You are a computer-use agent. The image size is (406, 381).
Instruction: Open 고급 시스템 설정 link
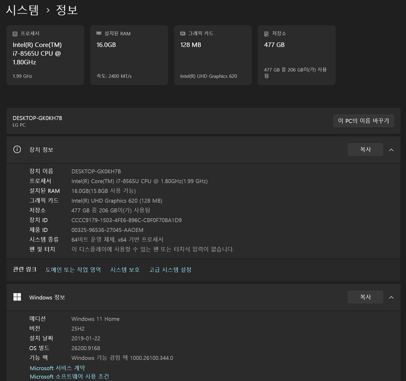click(170, 270)
